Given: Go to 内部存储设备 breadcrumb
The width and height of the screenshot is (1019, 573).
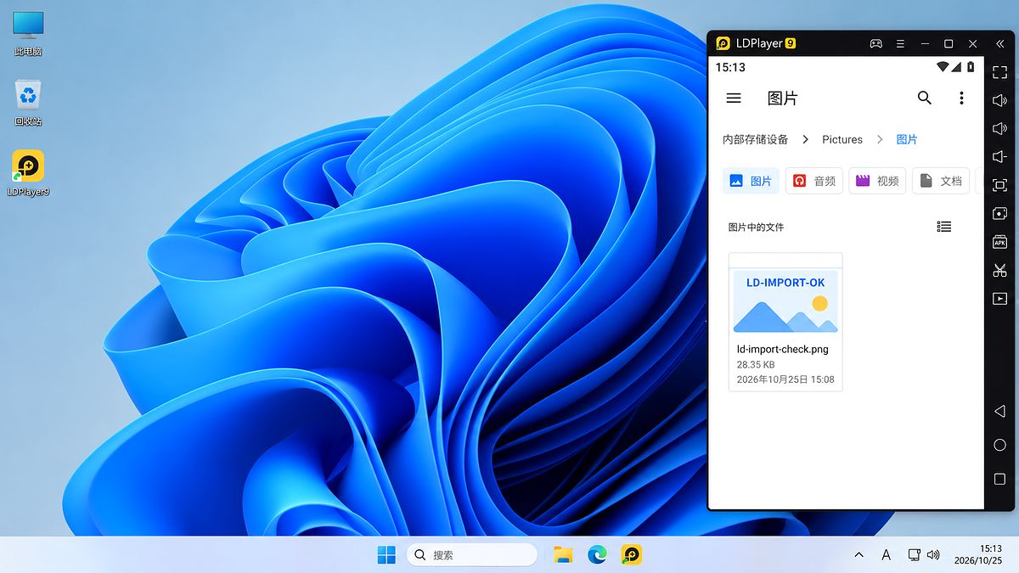Looking at the screenshot, I should [755, 139].
